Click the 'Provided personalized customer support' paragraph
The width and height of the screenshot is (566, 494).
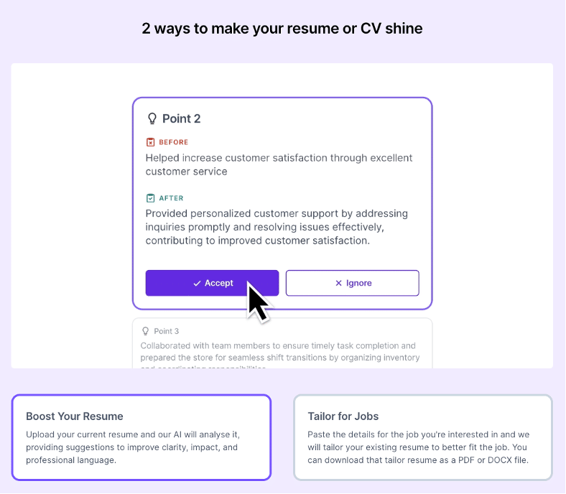click(277, 227)
